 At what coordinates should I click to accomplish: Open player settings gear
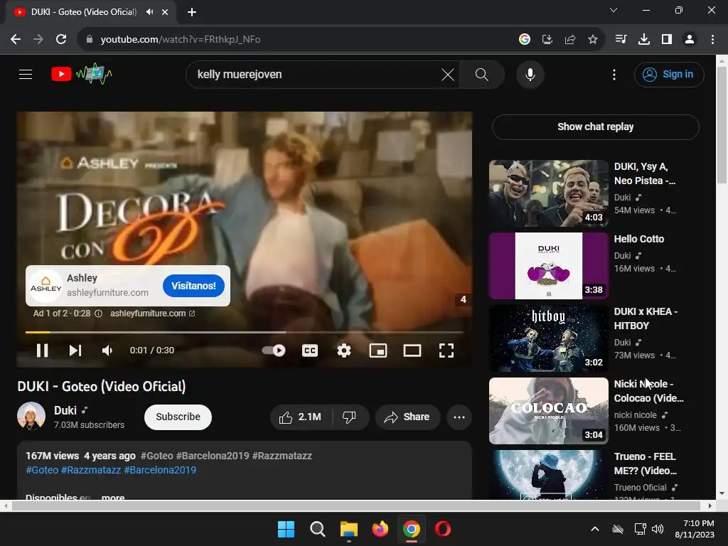coord(344,350)
